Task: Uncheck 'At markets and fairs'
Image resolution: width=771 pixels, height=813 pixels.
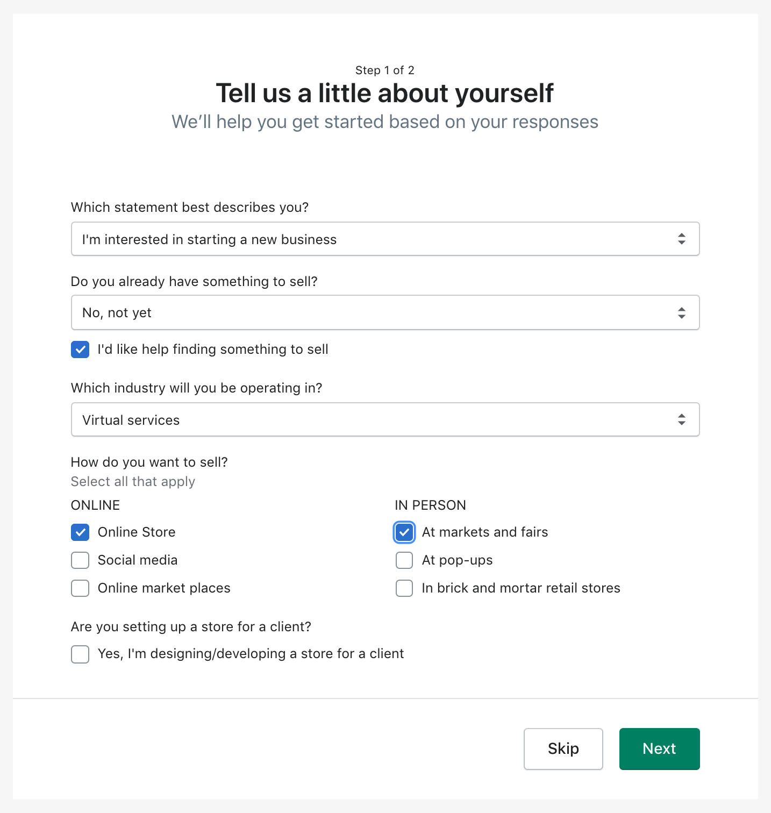Action: 404,532
